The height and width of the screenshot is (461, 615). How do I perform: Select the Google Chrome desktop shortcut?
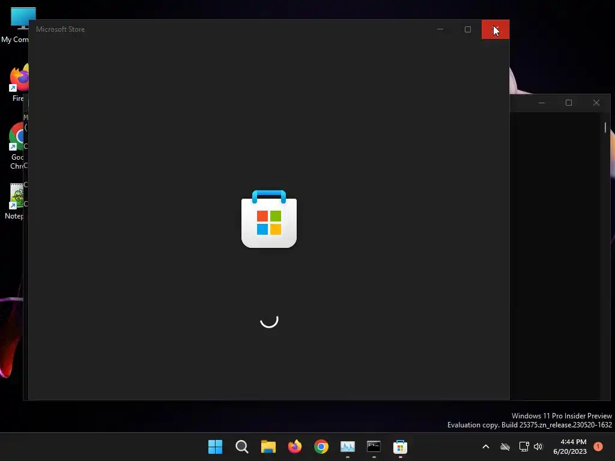pos(16,146)
